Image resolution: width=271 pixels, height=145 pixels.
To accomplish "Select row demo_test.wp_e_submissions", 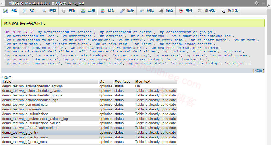I will [89, 114].
